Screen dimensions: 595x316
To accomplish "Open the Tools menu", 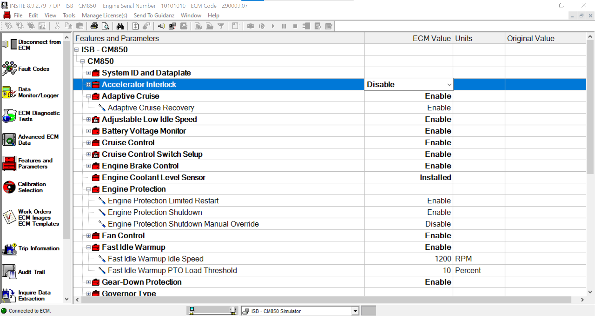I will (x=69, y=15).
